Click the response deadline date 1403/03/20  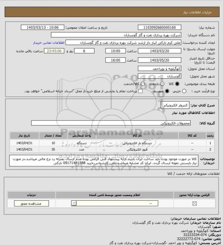(x=160, y=51)
